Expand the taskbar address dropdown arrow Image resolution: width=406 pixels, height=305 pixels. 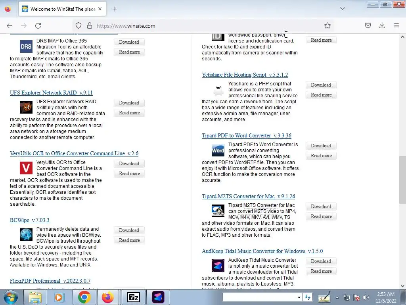(x=299, y=297)
